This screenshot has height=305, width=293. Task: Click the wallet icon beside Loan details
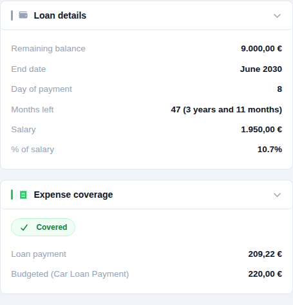23,15
